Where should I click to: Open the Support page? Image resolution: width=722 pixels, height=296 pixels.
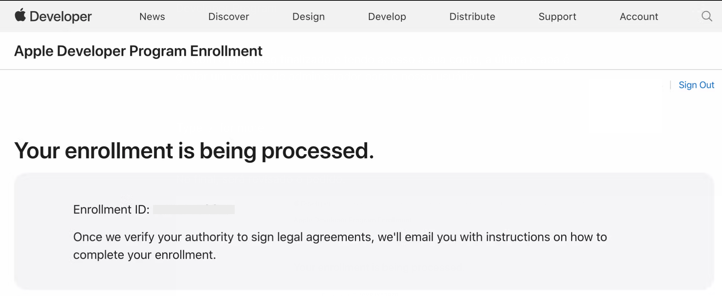557,16
